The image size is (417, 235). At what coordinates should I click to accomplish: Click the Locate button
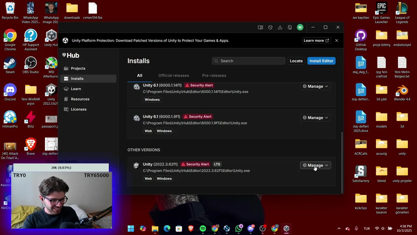coord(296,61)
